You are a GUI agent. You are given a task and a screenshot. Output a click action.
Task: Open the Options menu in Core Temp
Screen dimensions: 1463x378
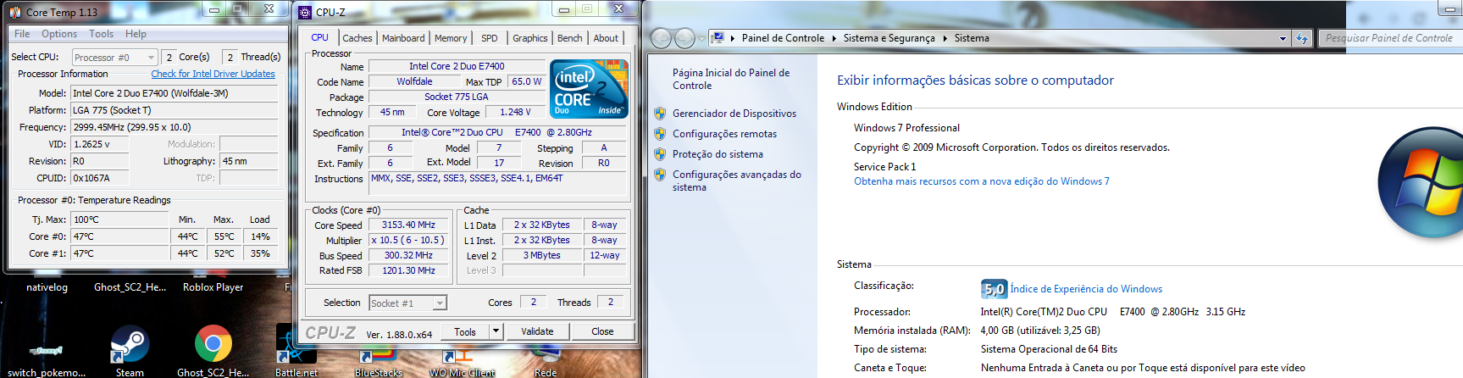coord(59,34)
